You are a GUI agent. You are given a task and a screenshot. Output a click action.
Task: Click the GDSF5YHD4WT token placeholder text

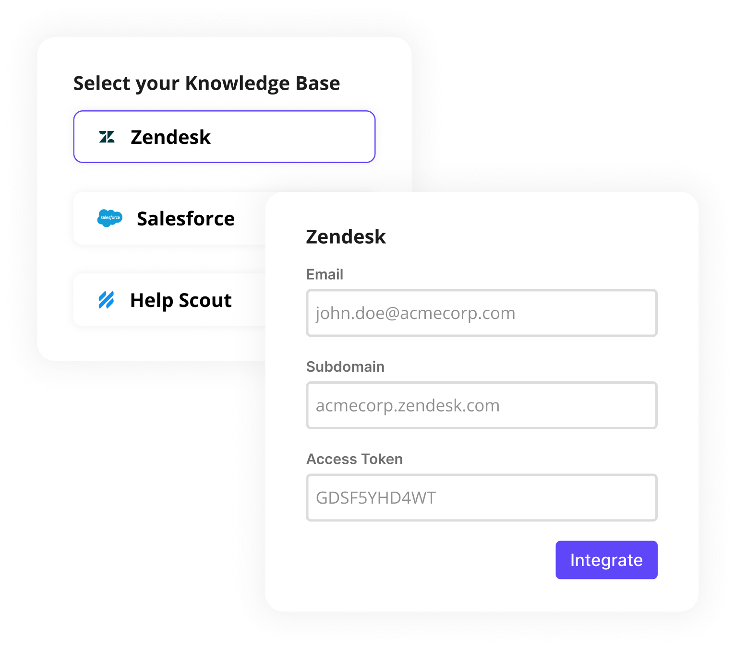(375, 498)
